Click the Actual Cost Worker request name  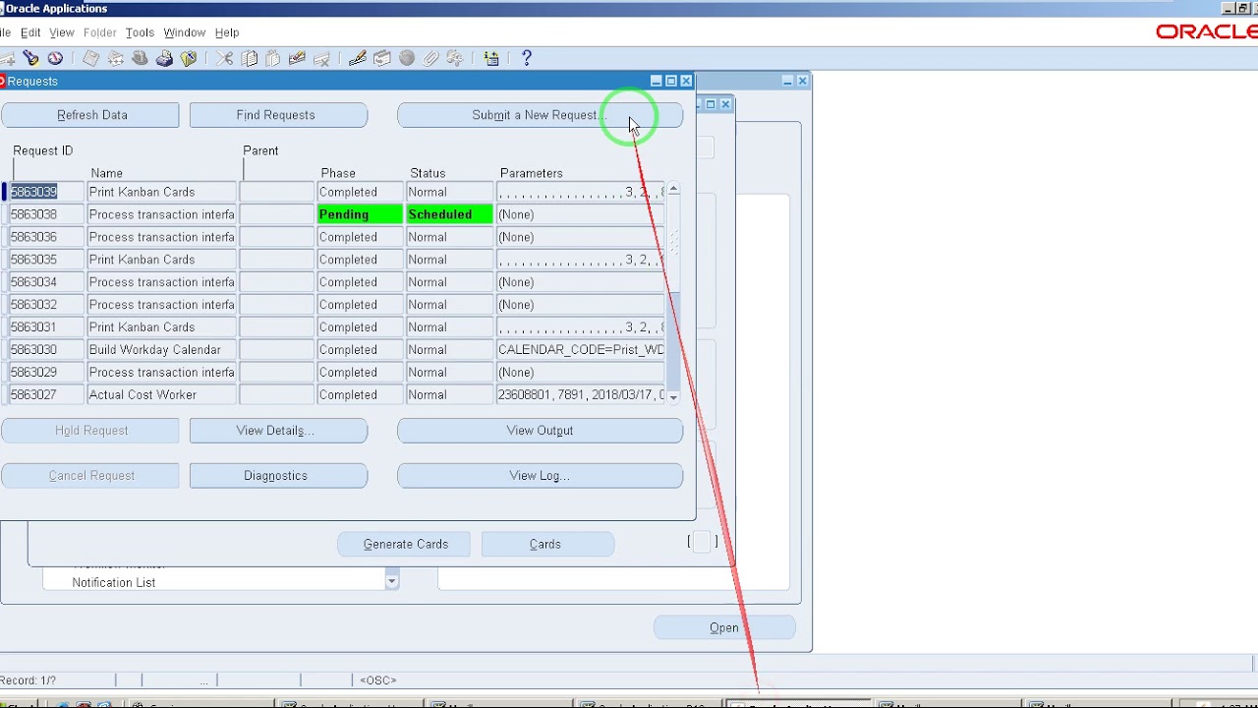coord(162,395)
